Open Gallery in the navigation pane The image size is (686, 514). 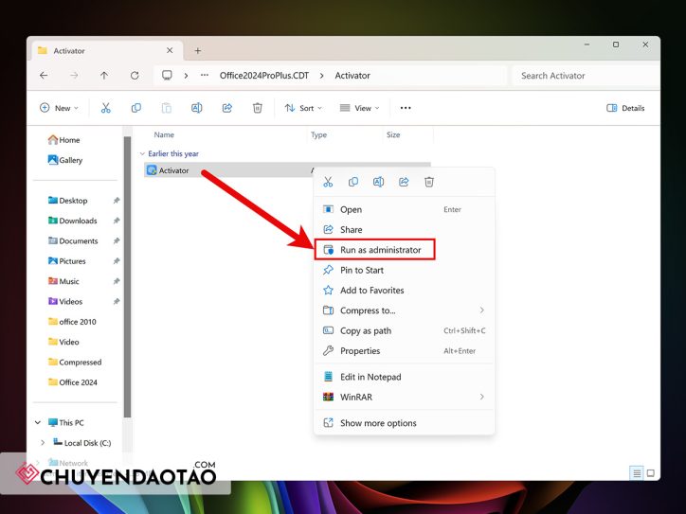[65, 160]
